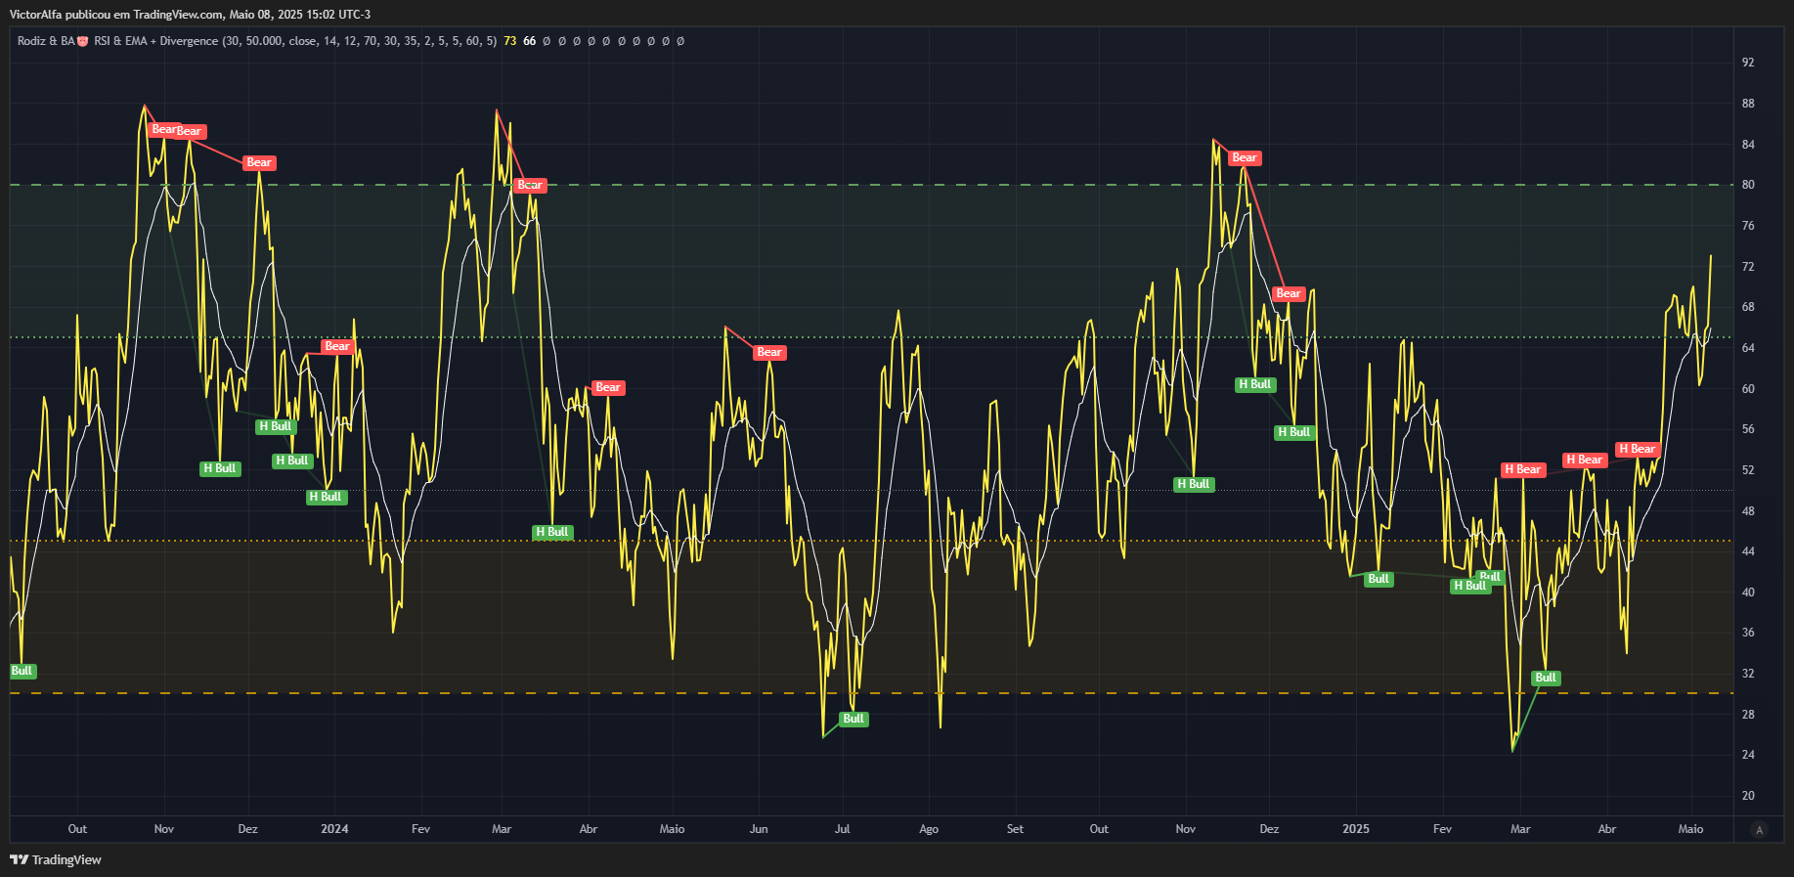The height and width of the screenshot is (877, 1794).
Task: Click the Bull label near Mar 2025
Action: pyautogui.click(x=1546, y=678)
